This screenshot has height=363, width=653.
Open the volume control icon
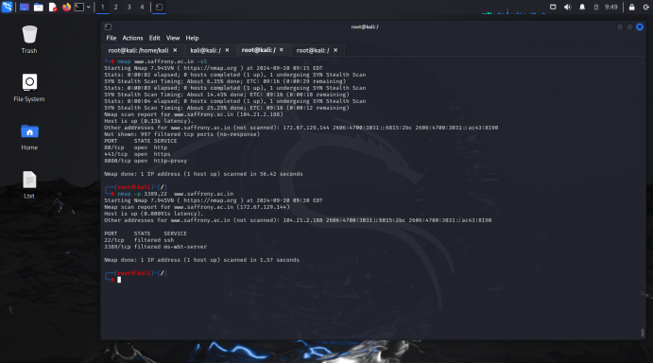567,7
